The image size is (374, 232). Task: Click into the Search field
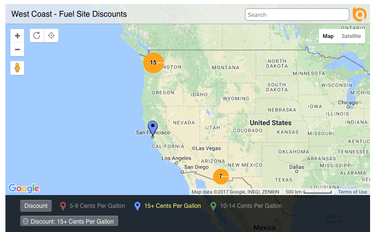click(297, 15)
